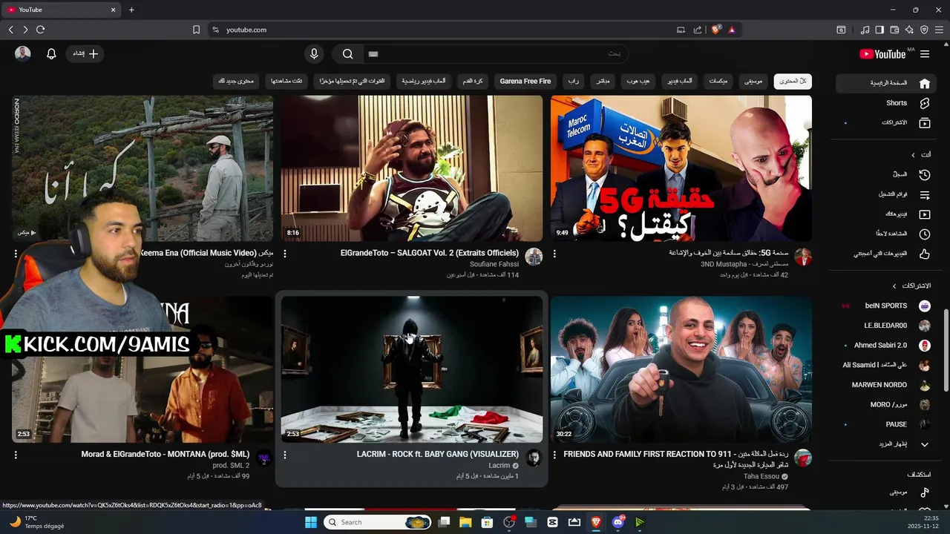Select the Music (موسيقى) filter chip
Screen dimensions: 950x534
point(754,81)
